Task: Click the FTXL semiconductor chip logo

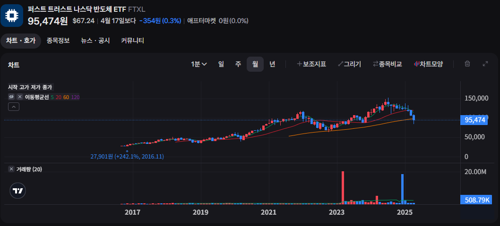Action: pos(12,15)
